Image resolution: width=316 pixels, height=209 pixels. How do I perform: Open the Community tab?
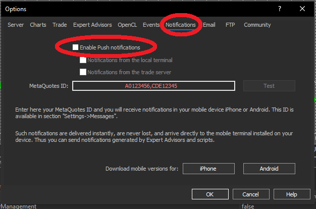point(257,25)
